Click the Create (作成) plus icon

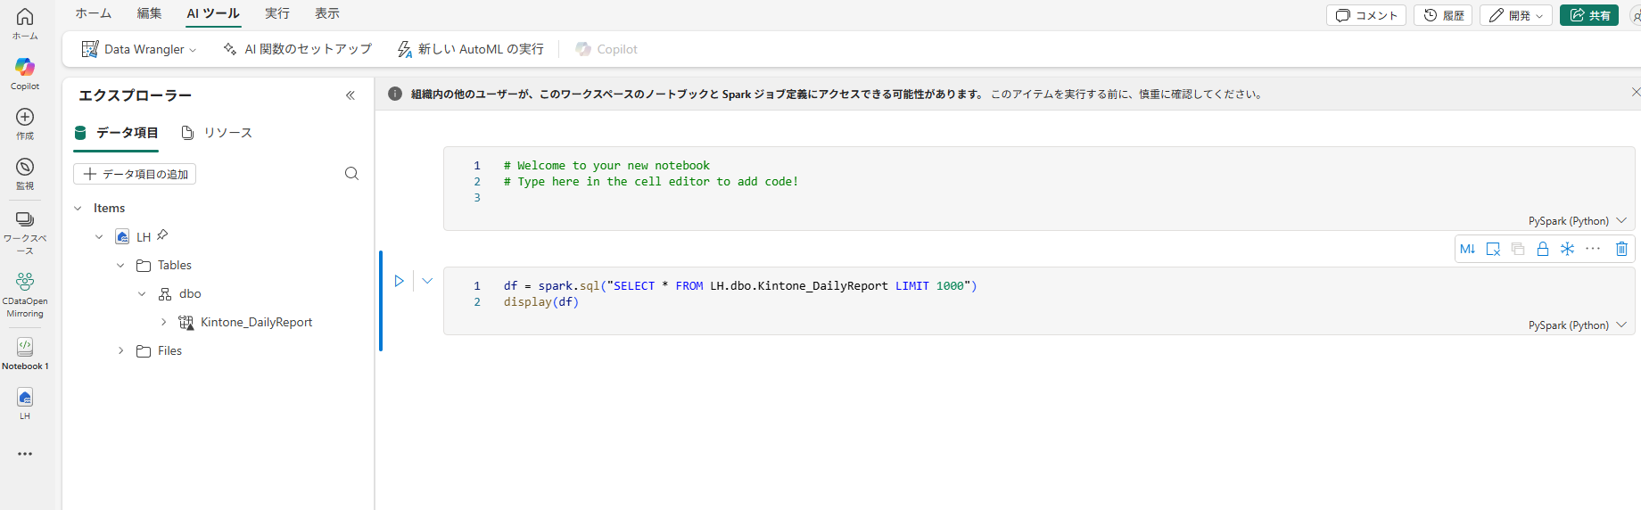click(25, 123)
